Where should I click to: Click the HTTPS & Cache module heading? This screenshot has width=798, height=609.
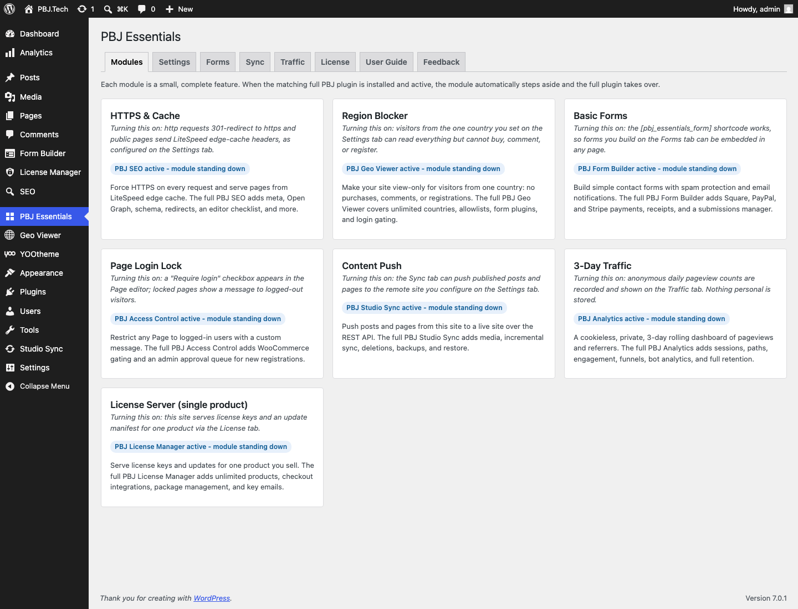coord(145,116)
